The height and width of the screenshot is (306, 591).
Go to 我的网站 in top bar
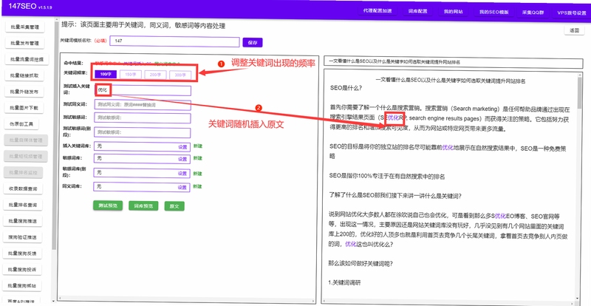(x=453, y=12)
